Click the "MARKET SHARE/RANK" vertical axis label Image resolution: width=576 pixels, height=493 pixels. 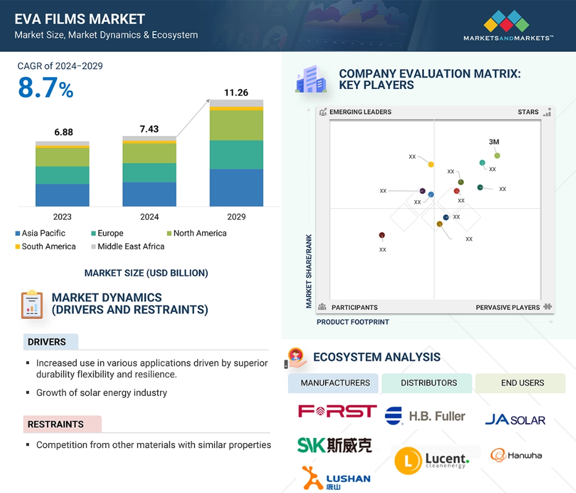pos(309,271)
